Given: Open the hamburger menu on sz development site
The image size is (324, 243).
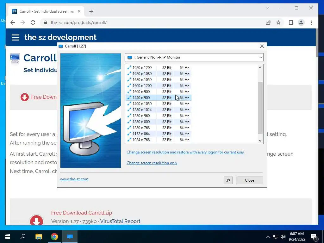Looking at the screenshot, I should click(x=16, y=37).
